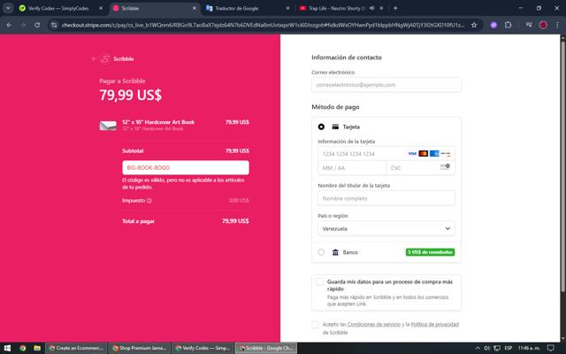The image size is (566, 354).
Task: Open the tab search dropdown in Chrome
Action: [8, 8]
